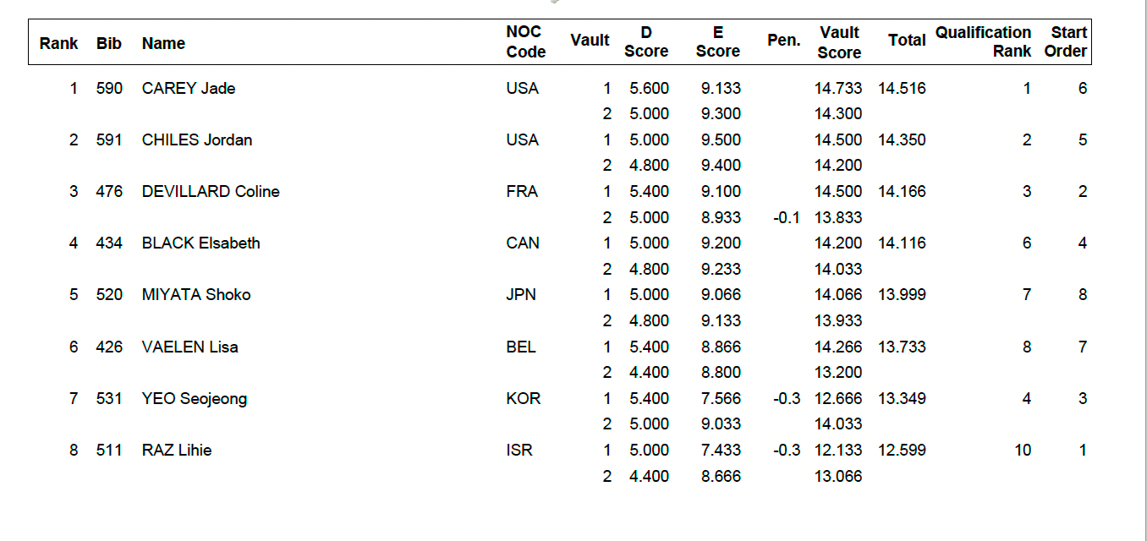Click the Name column header

(x=163, y=43)
